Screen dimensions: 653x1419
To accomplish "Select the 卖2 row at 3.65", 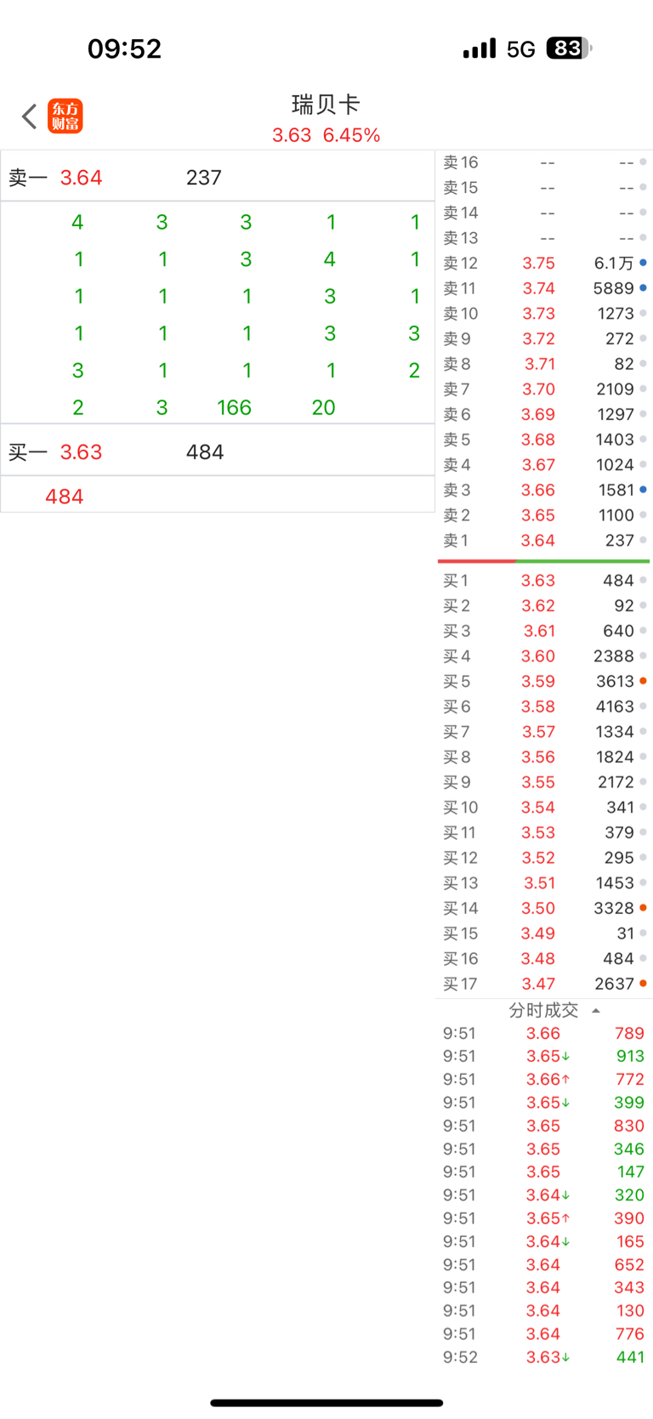I will (544, 515).
